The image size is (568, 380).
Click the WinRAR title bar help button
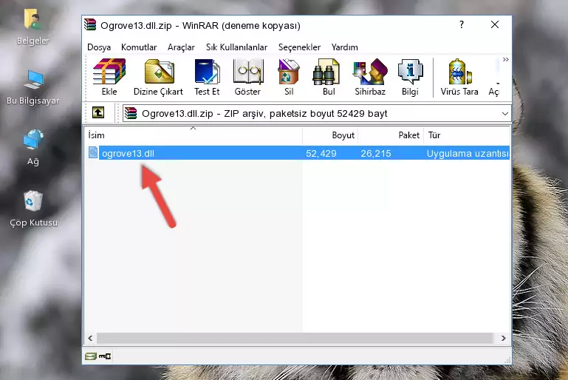[x=461, y=24]
